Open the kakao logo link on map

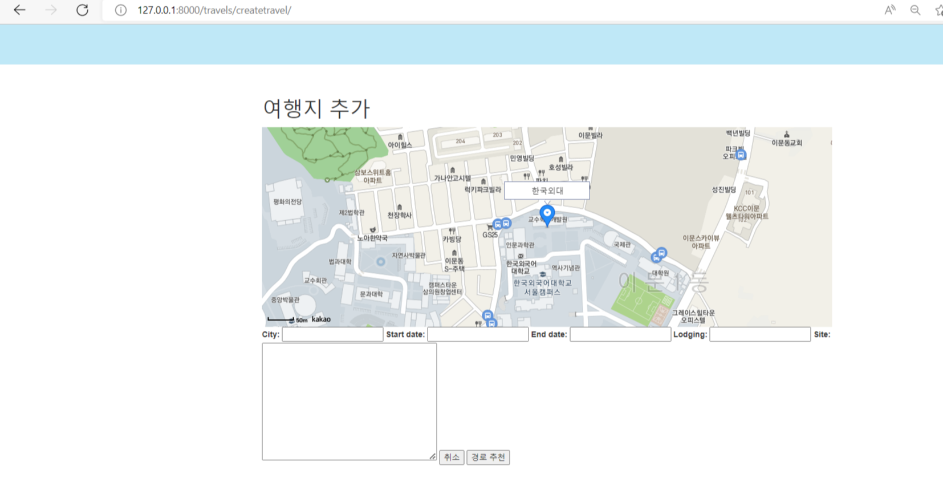pyautogui.click(x=321, y=319)
